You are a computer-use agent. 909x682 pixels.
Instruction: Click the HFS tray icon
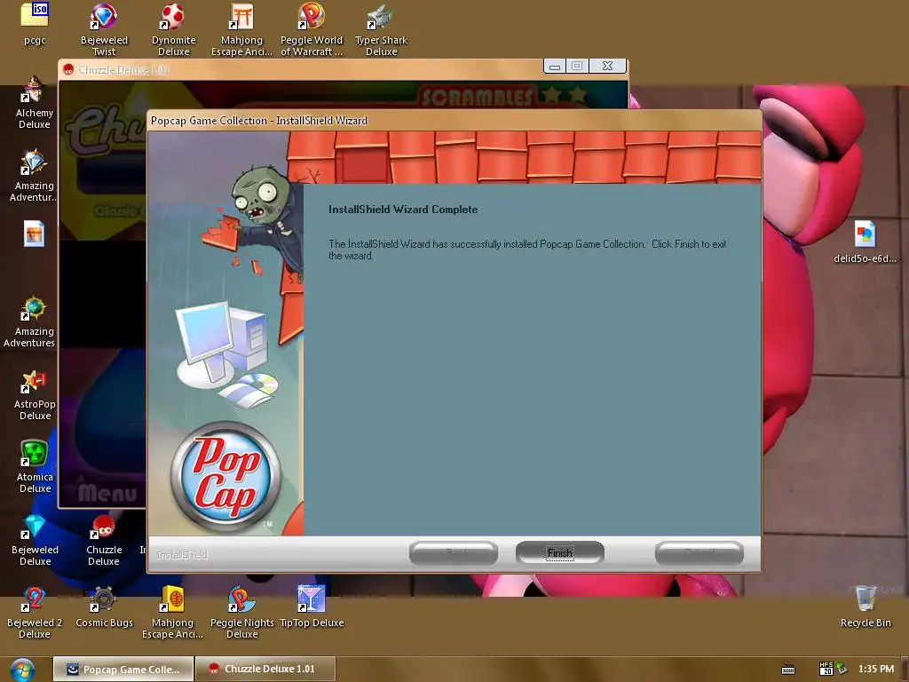click(x=826, y=669)
